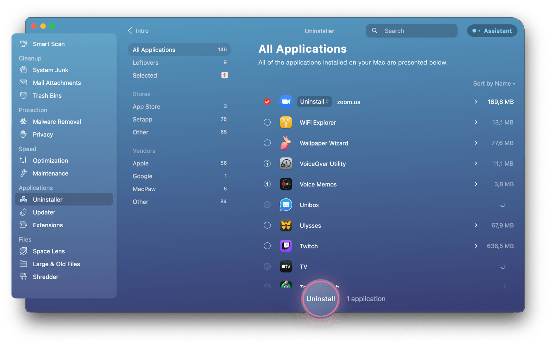Filter by Apple vendor
Viewport: 550px width, 346px height.
click(x=179, y=163)
